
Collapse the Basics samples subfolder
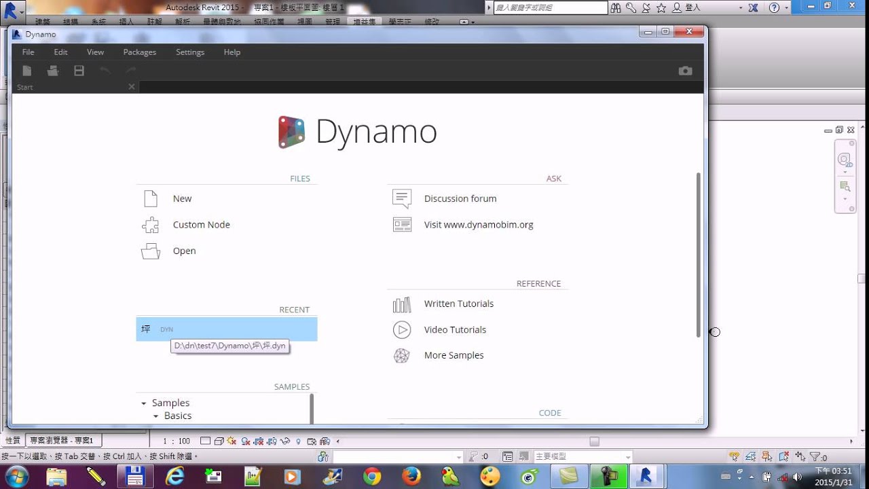pos(156,416)
